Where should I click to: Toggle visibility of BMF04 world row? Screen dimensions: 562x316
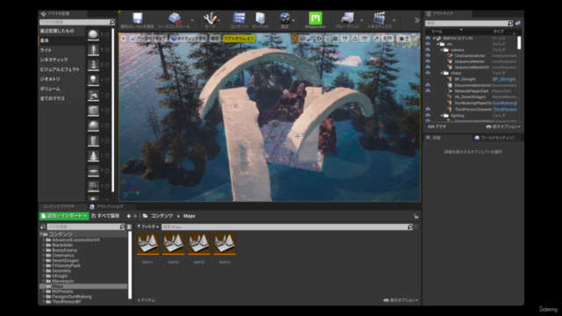(x=428, y=39)
